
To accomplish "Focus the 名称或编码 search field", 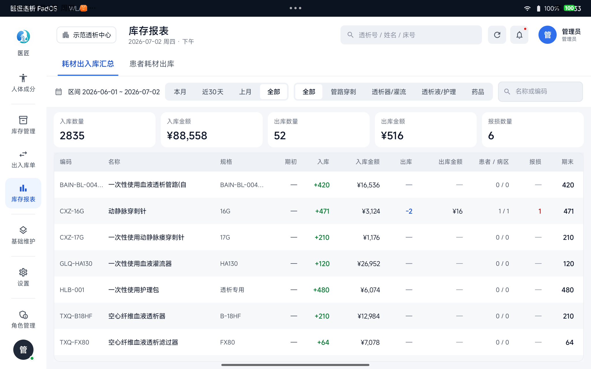I will 540,91.
